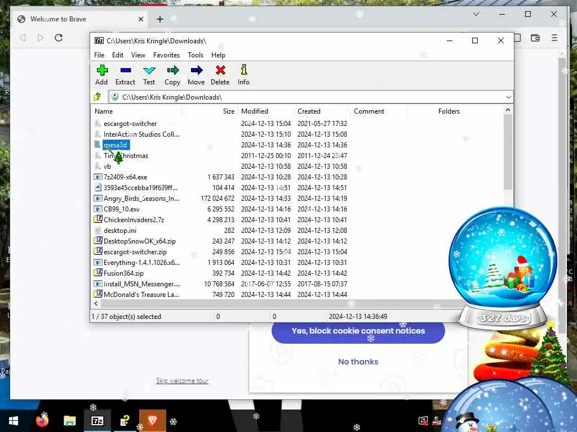Select CB99_10.exe file
This screenshot has height=432, width=577.
[x=122, y=209]
